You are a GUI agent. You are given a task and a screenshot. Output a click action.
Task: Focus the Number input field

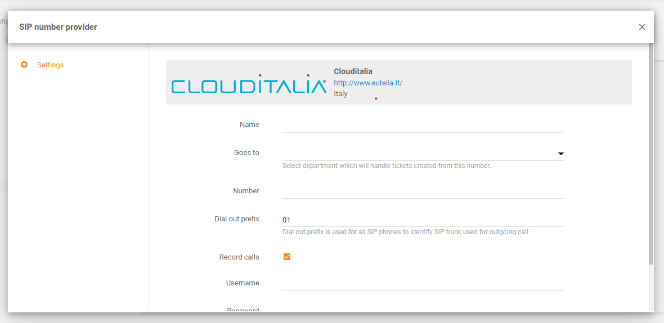pos(423,191)
